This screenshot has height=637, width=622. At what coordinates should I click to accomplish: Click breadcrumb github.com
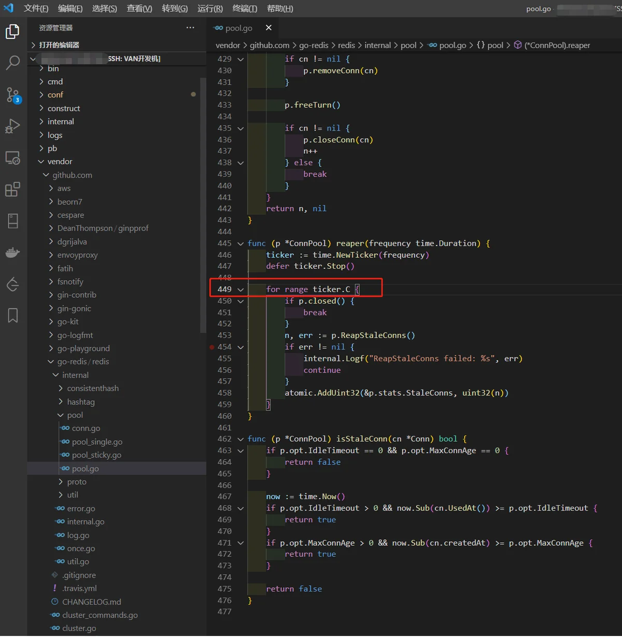(270, 46)
